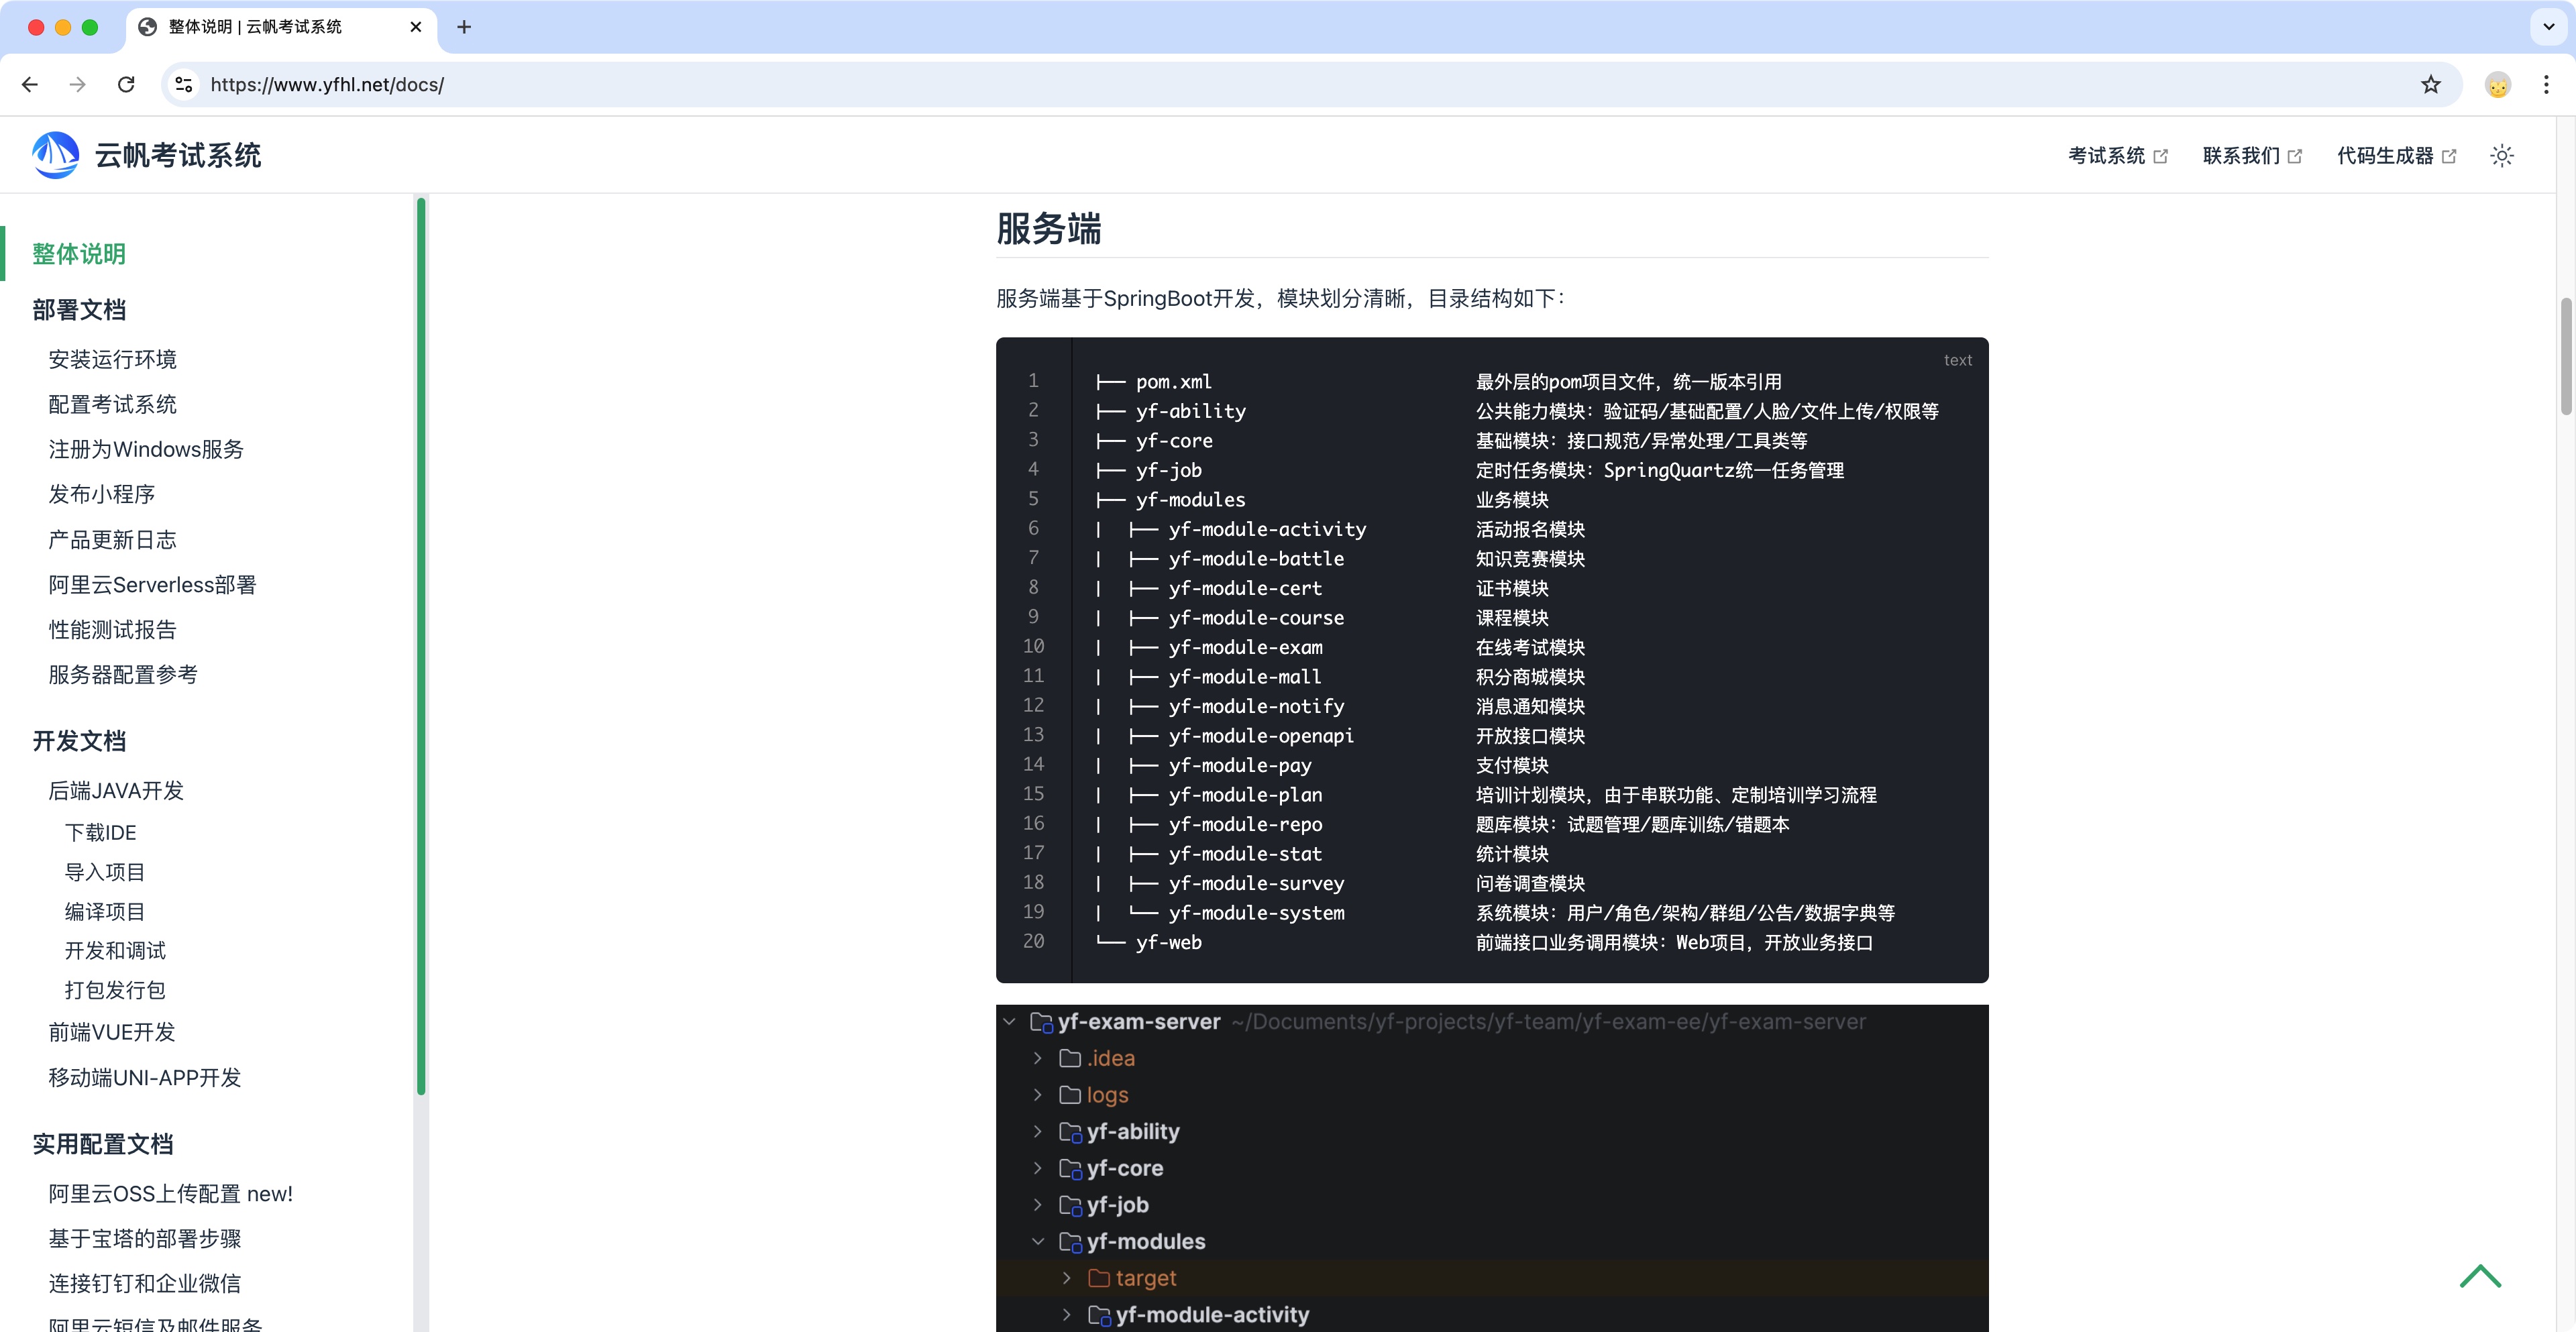Open the browser menu (three dots)
Screen dimensions: 2576x1332
pos(2546,85)
